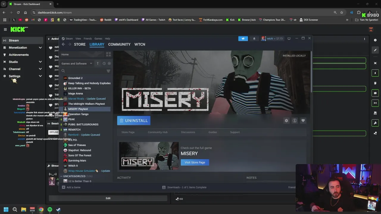
Task: Open Achievements in Kick sidebar
Action: 19,55
